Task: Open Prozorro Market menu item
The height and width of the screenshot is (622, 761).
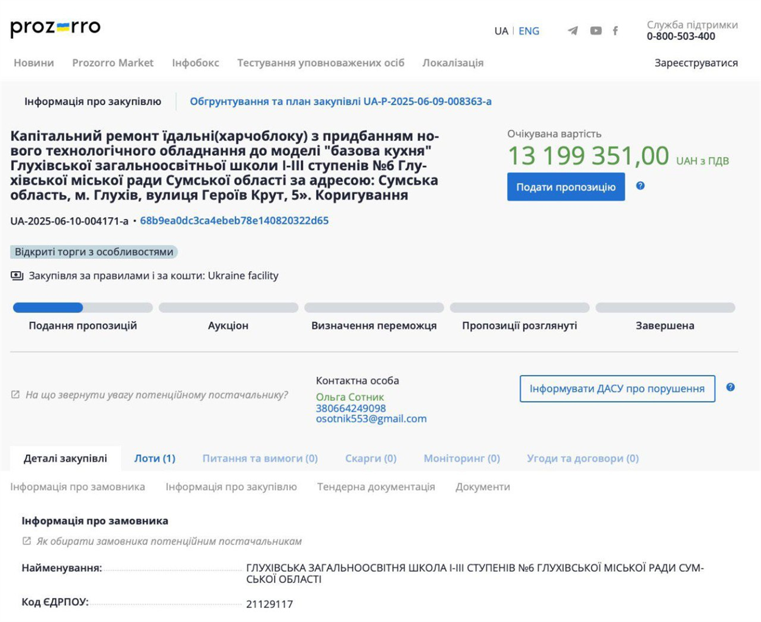Action: (113, 63)
